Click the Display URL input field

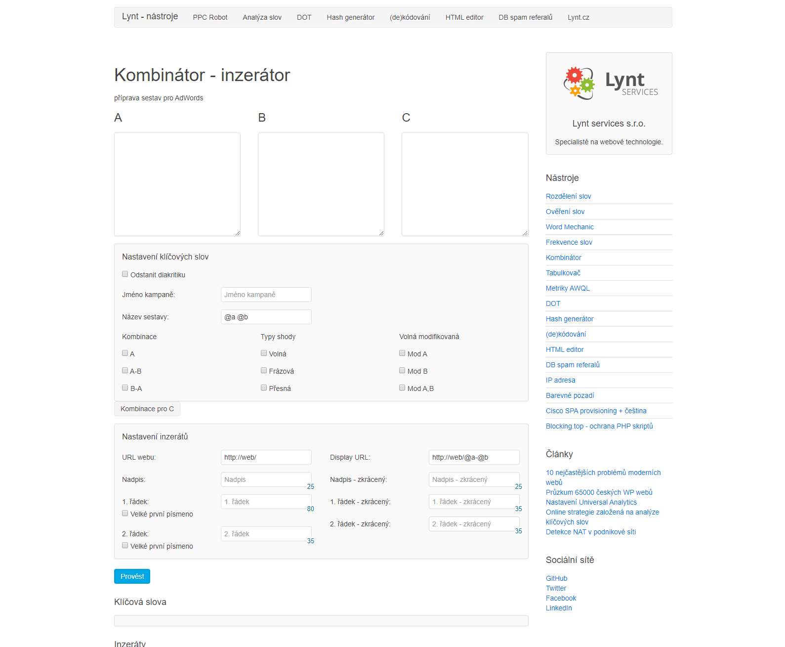pyautogui.click(x=474, y=457)
